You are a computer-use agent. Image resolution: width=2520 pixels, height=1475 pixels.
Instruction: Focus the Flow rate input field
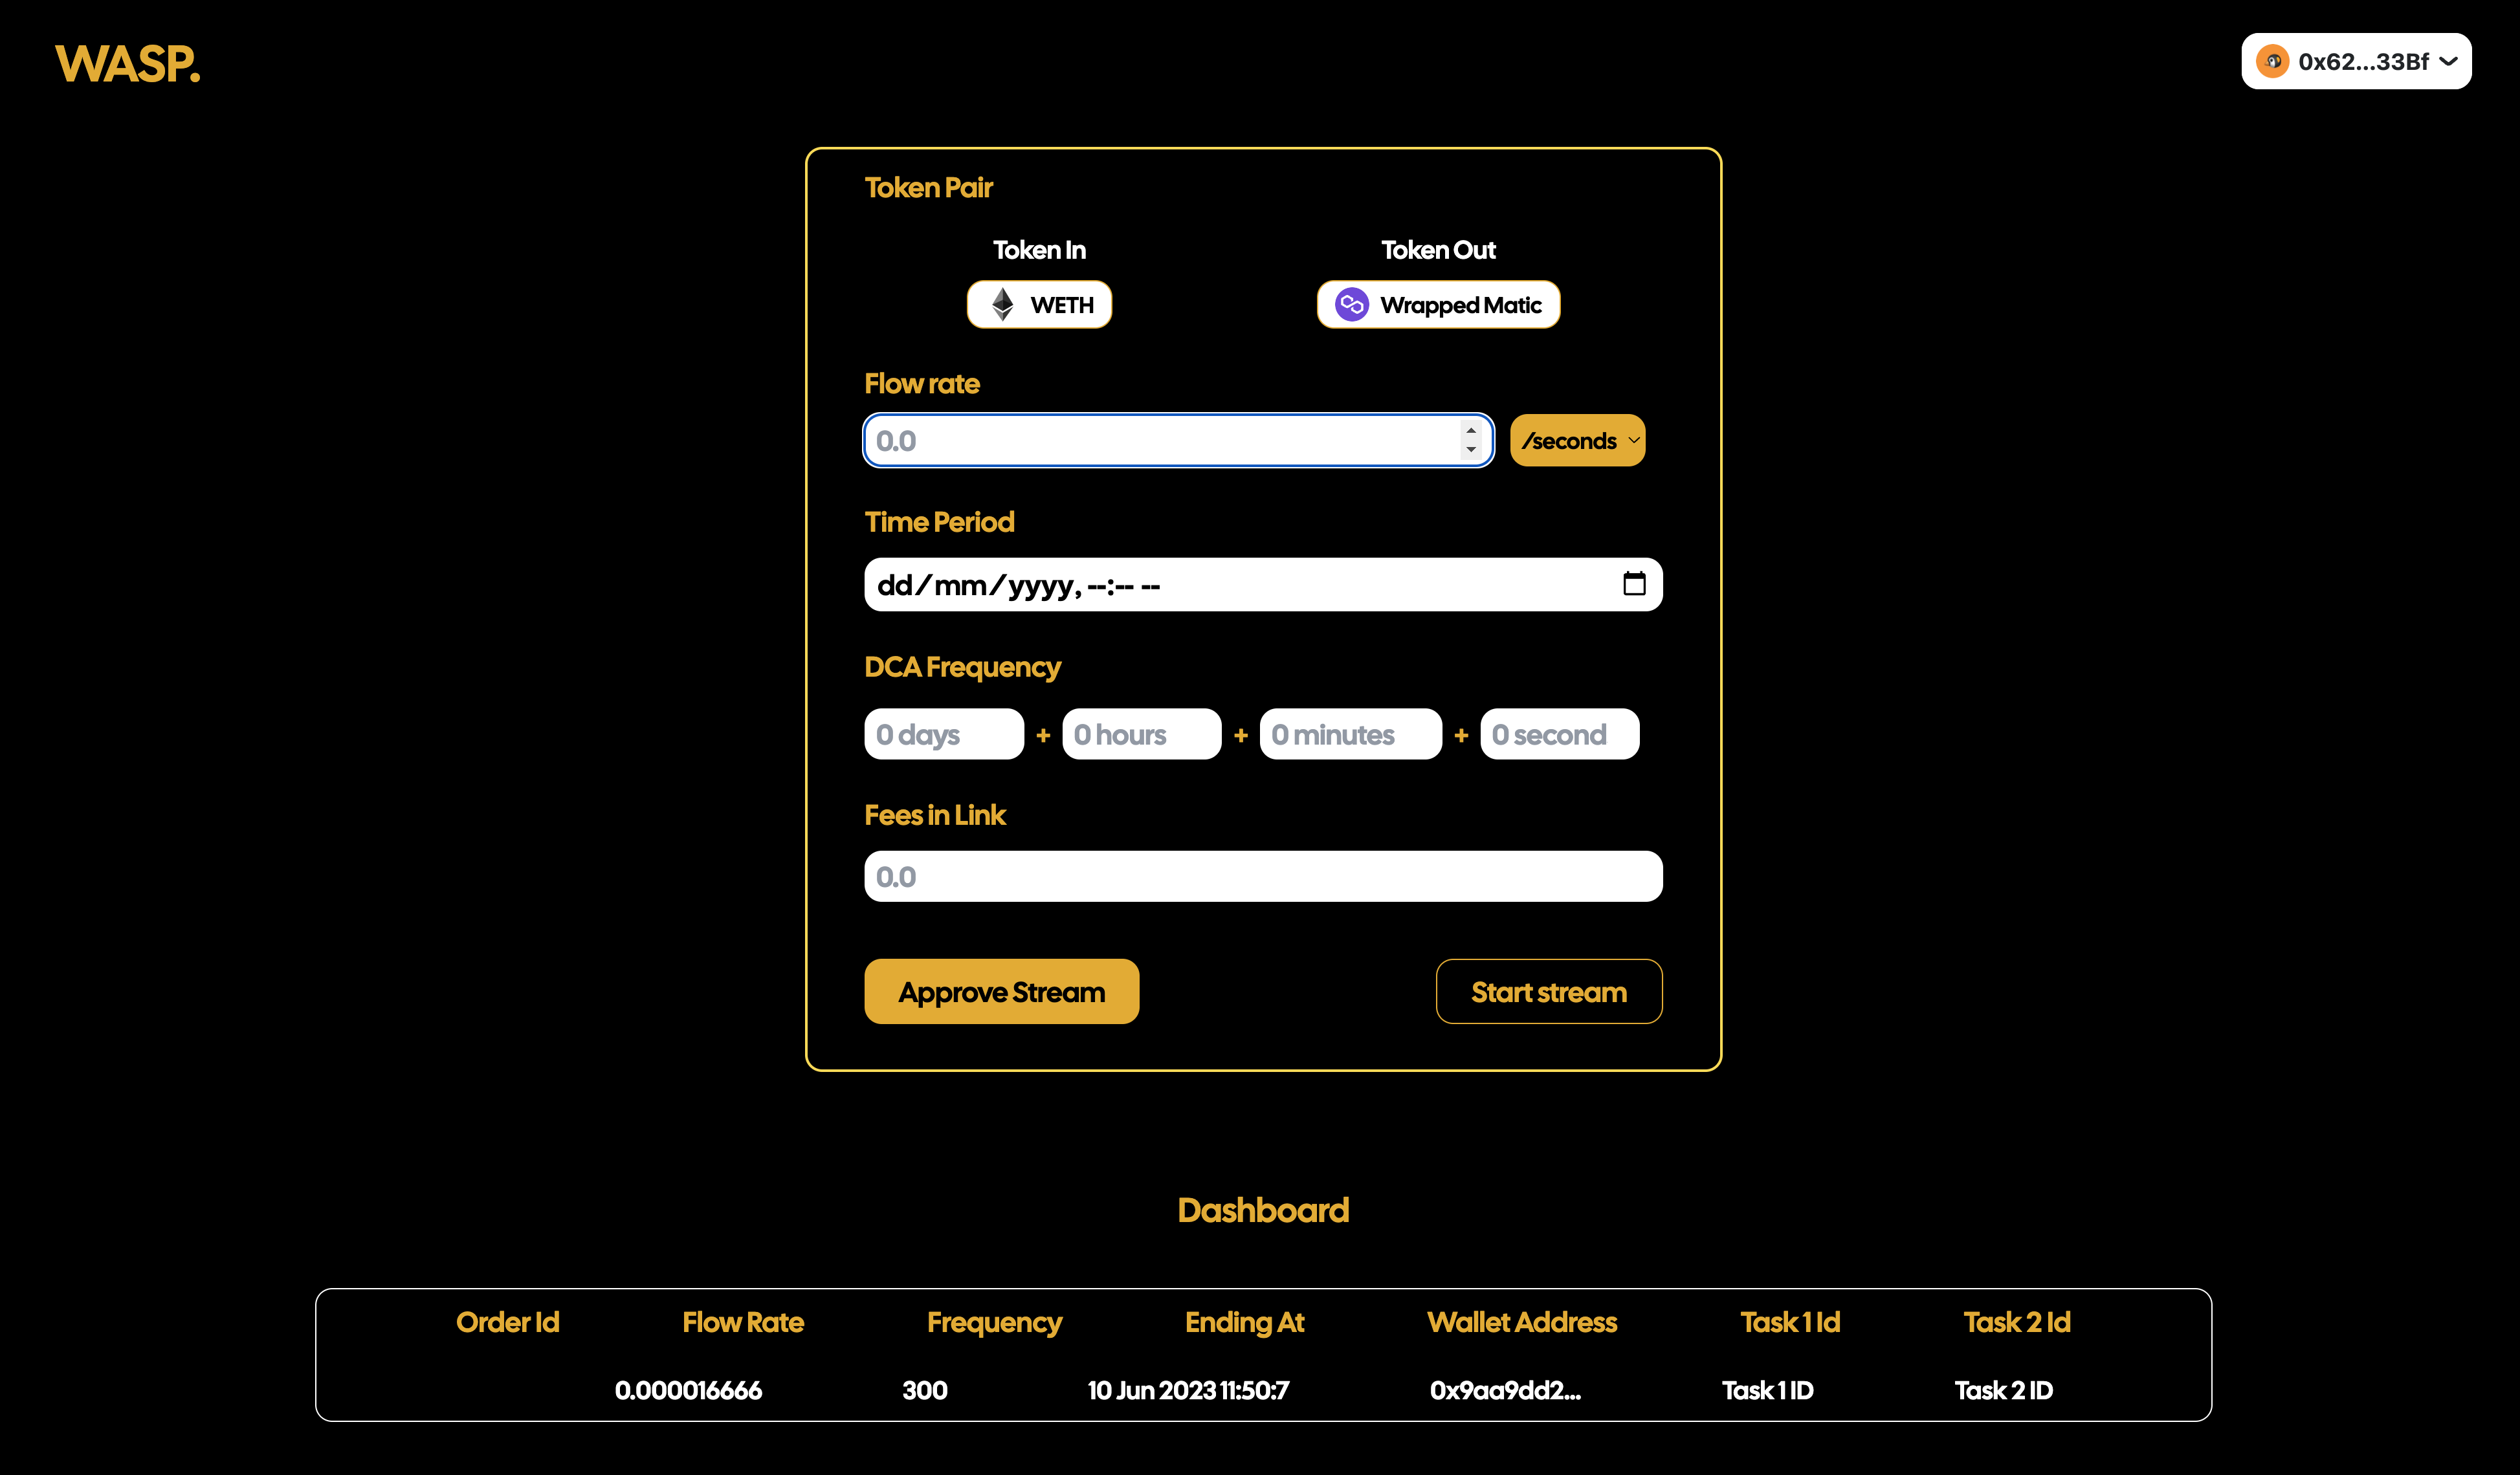(x=1160, y=441)
